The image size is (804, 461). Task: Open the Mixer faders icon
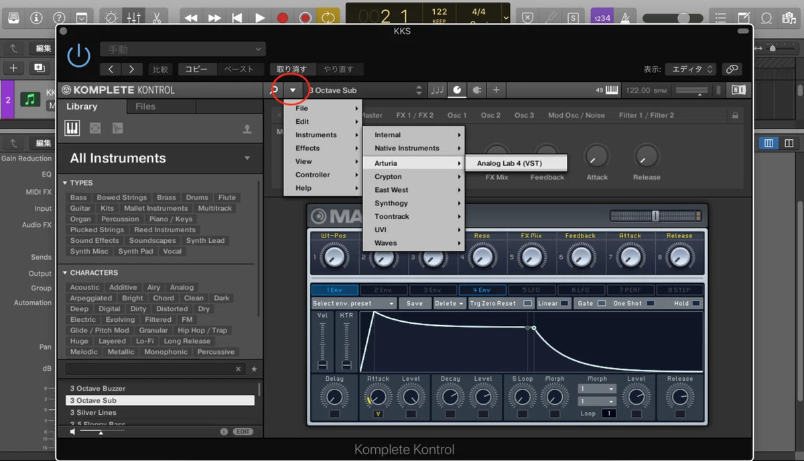pyautogui.click(x=133, y=18)
